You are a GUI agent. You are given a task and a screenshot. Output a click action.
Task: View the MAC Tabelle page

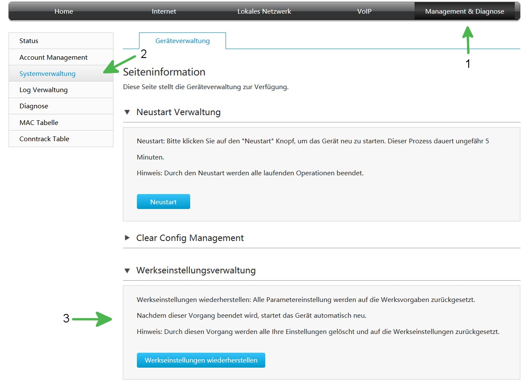[39, 122]
